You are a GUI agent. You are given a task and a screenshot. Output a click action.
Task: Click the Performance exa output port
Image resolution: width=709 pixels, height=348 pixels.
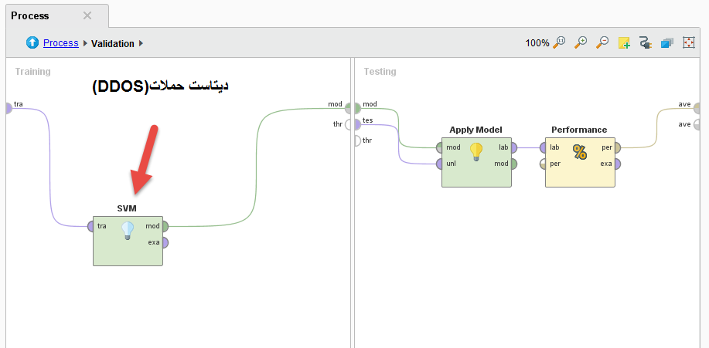[617, 164]
